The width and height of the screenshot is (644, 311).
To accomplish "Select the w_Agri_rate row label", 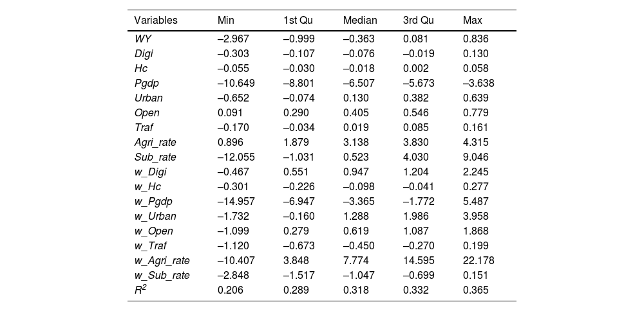I will click(x=162, y=261).
